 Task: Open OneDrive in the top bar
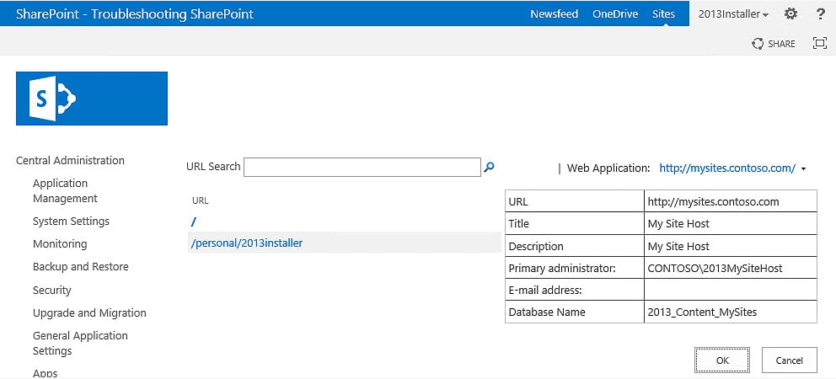pos(615,13)
